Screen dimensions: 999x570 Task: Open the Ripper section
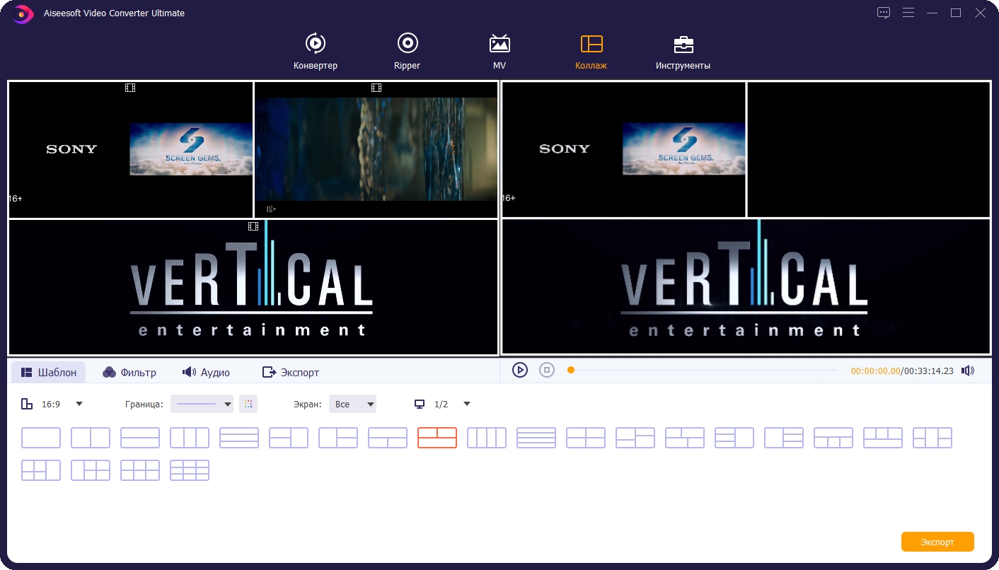pos(407,52)
